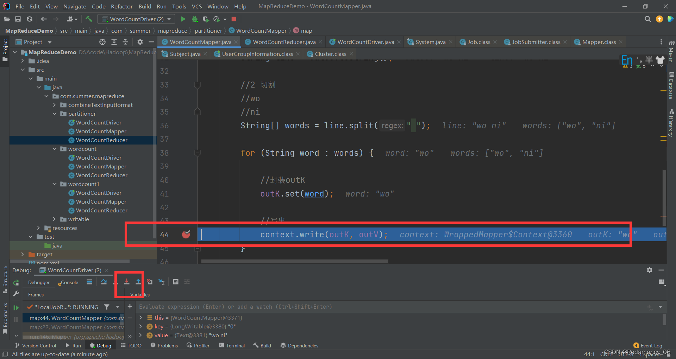
Task: Open Project panel gear options
Action: click(140, 42)
